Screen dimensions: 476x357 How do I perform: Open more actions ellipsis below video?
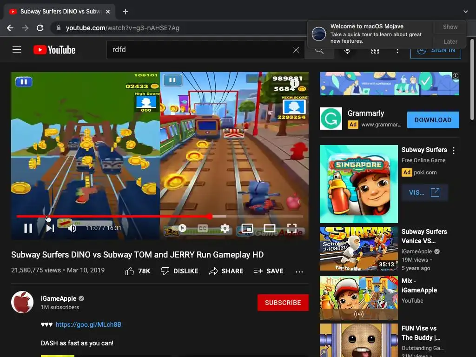coord(299,271)
